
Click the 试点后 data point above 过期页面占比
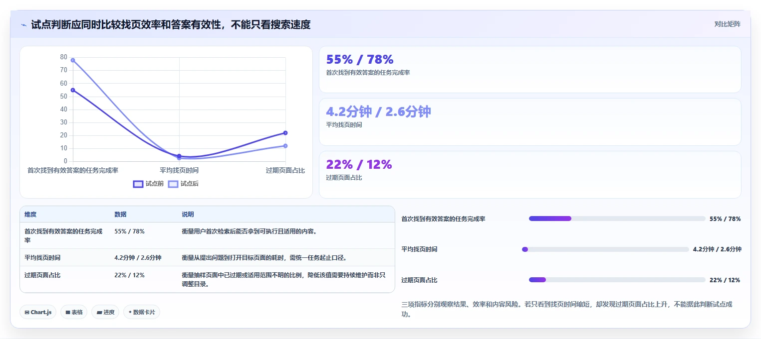(285, 146)
